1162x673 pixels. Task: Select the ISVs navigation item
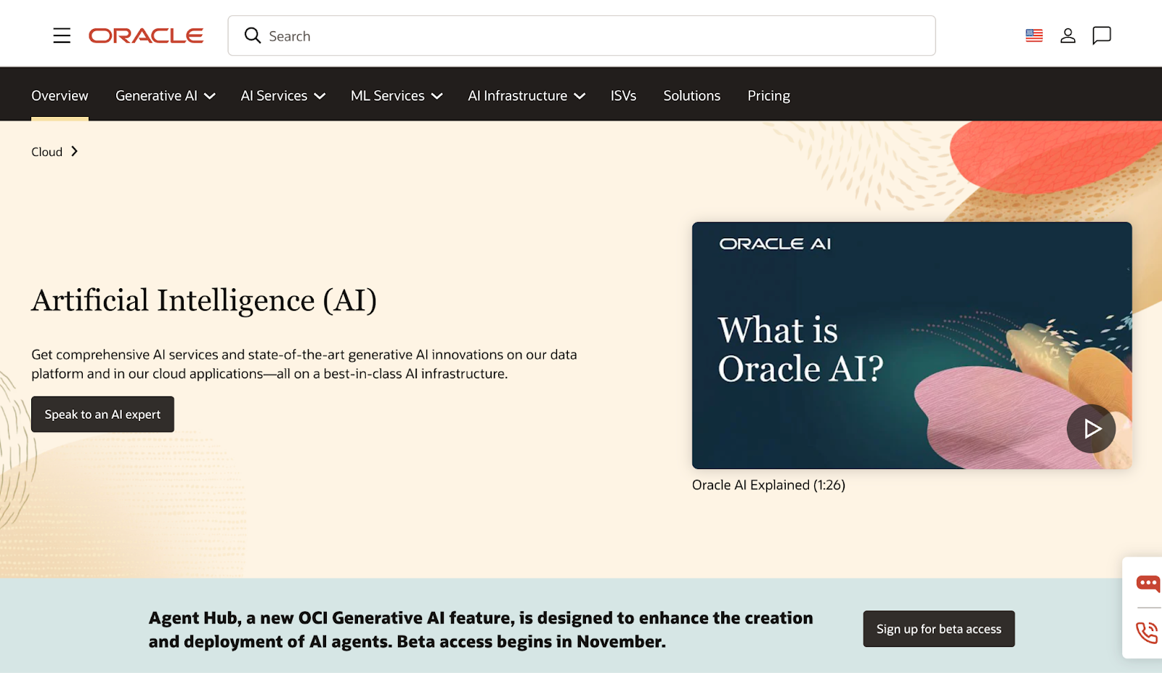623,95
